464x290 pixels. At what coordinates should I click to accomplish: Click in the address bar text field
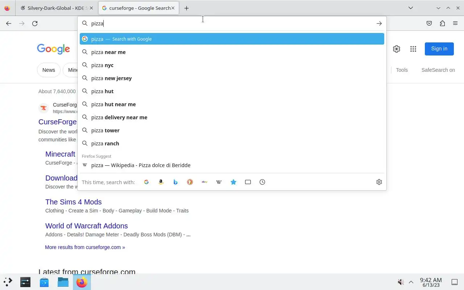tap(232, 23)
